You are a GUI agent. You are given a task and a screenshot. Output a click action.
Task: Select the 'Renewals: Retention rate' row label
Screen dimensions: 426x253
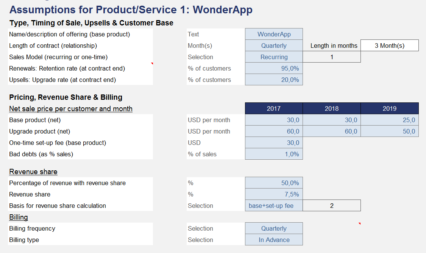pos(67,69)
